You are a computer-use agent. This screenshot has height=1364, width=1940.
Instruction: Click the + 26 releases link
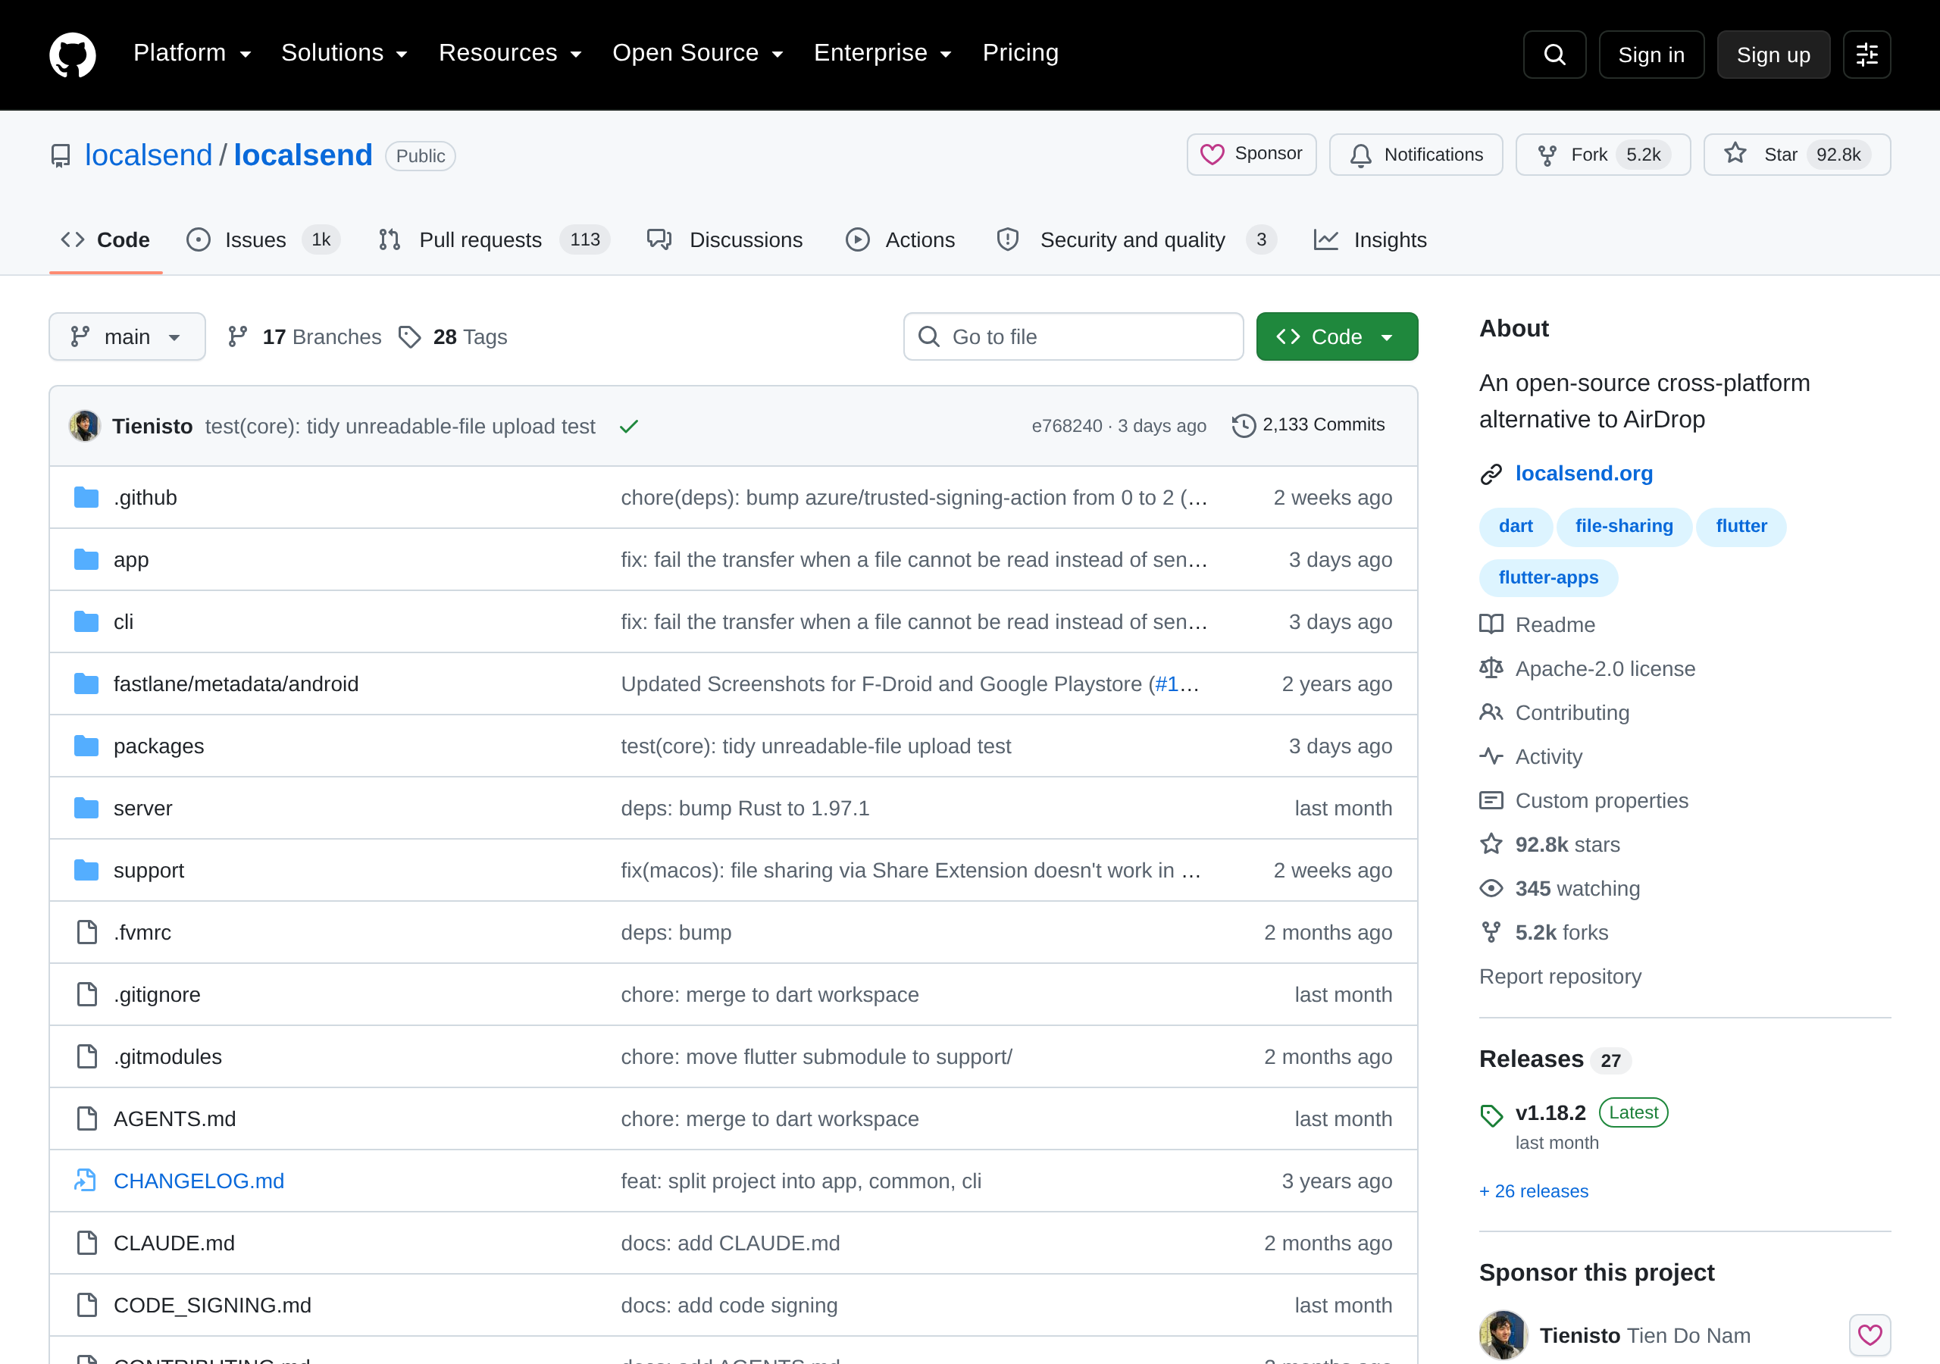pos(1534,1190)
